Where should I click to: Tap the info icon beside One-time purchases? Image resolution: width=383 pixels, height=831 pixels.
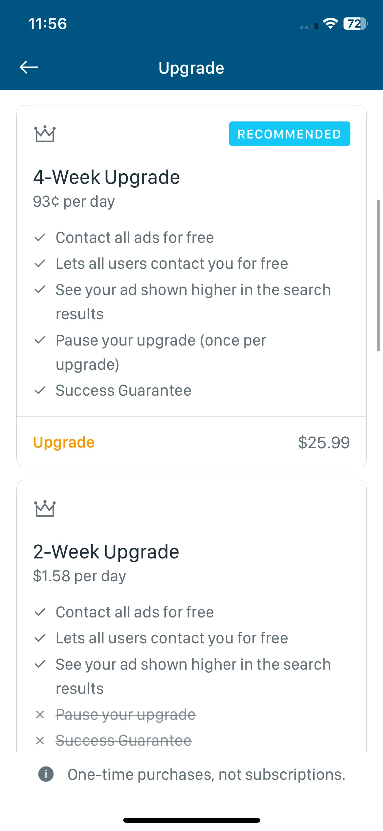pyautogui.click(x=46, y=774)
